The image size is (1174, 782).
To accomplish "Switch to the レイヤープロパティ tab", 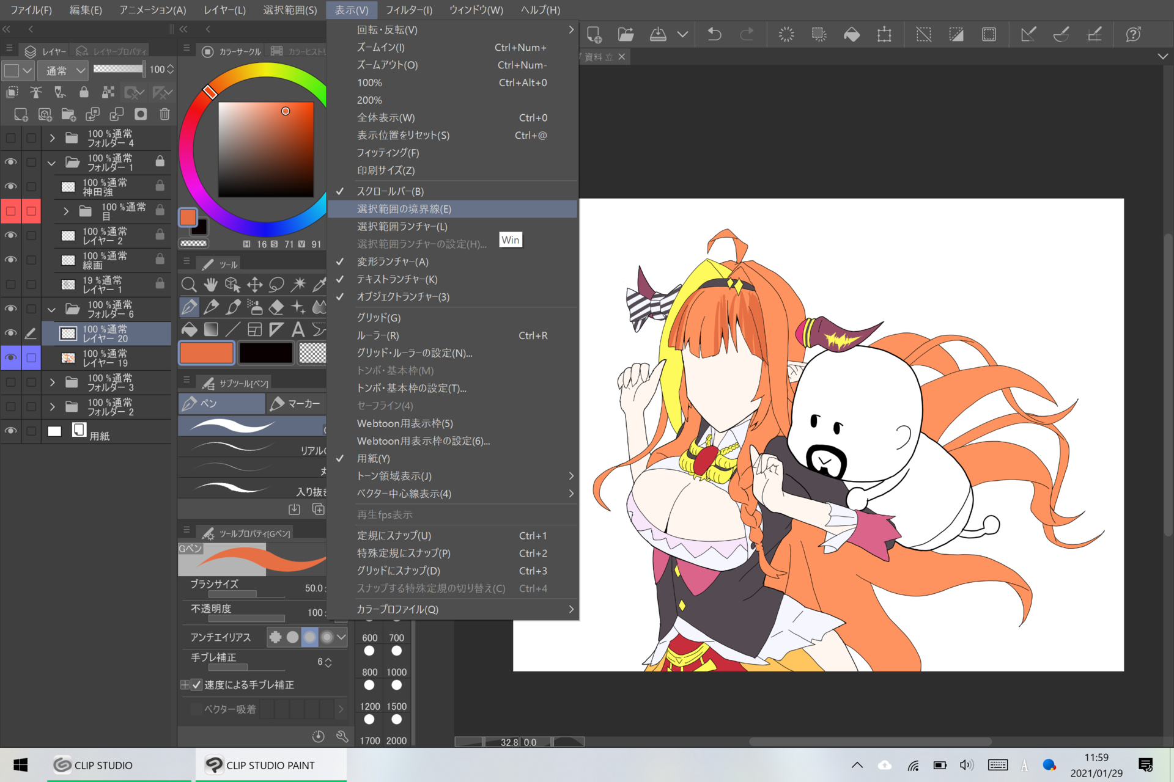I will click(113, 51).
